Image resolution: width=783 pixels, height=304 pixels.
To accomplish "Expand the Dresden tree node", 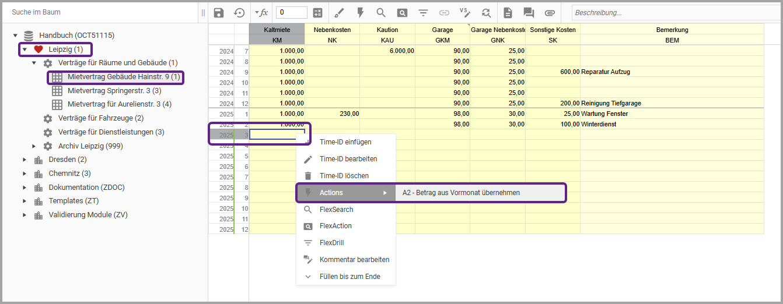I will (25, 160).
